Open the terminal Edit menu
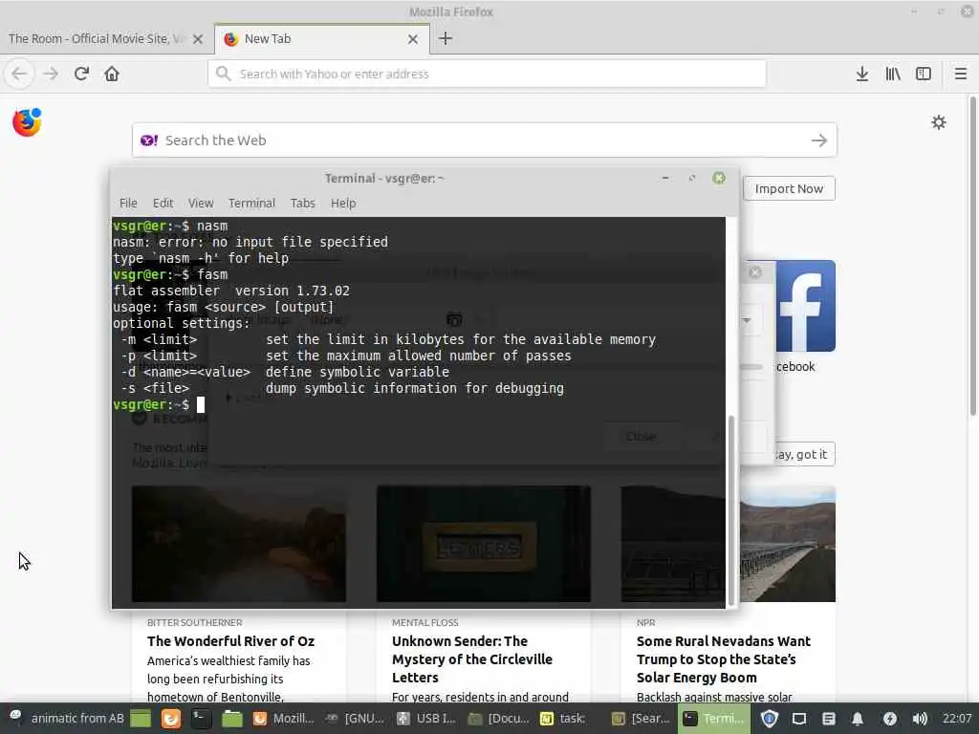 [x=163, y=203]
